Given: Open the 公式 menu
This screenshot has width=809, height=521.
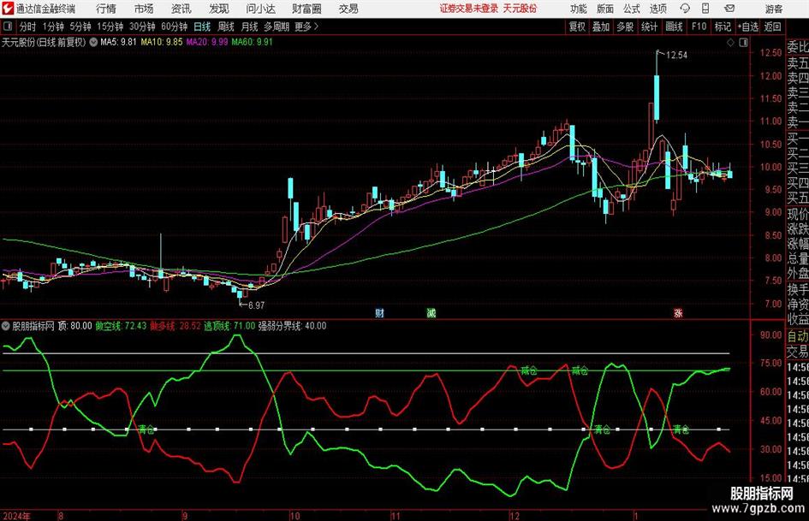Looking at the screenshot, I should pos(632,9).
